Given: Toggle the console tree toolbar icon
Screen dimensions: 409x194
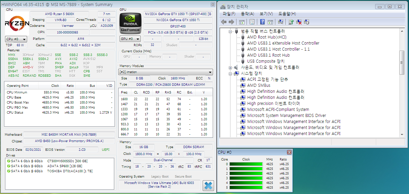Looking at the screenshot, I should [x=242, y=22].
